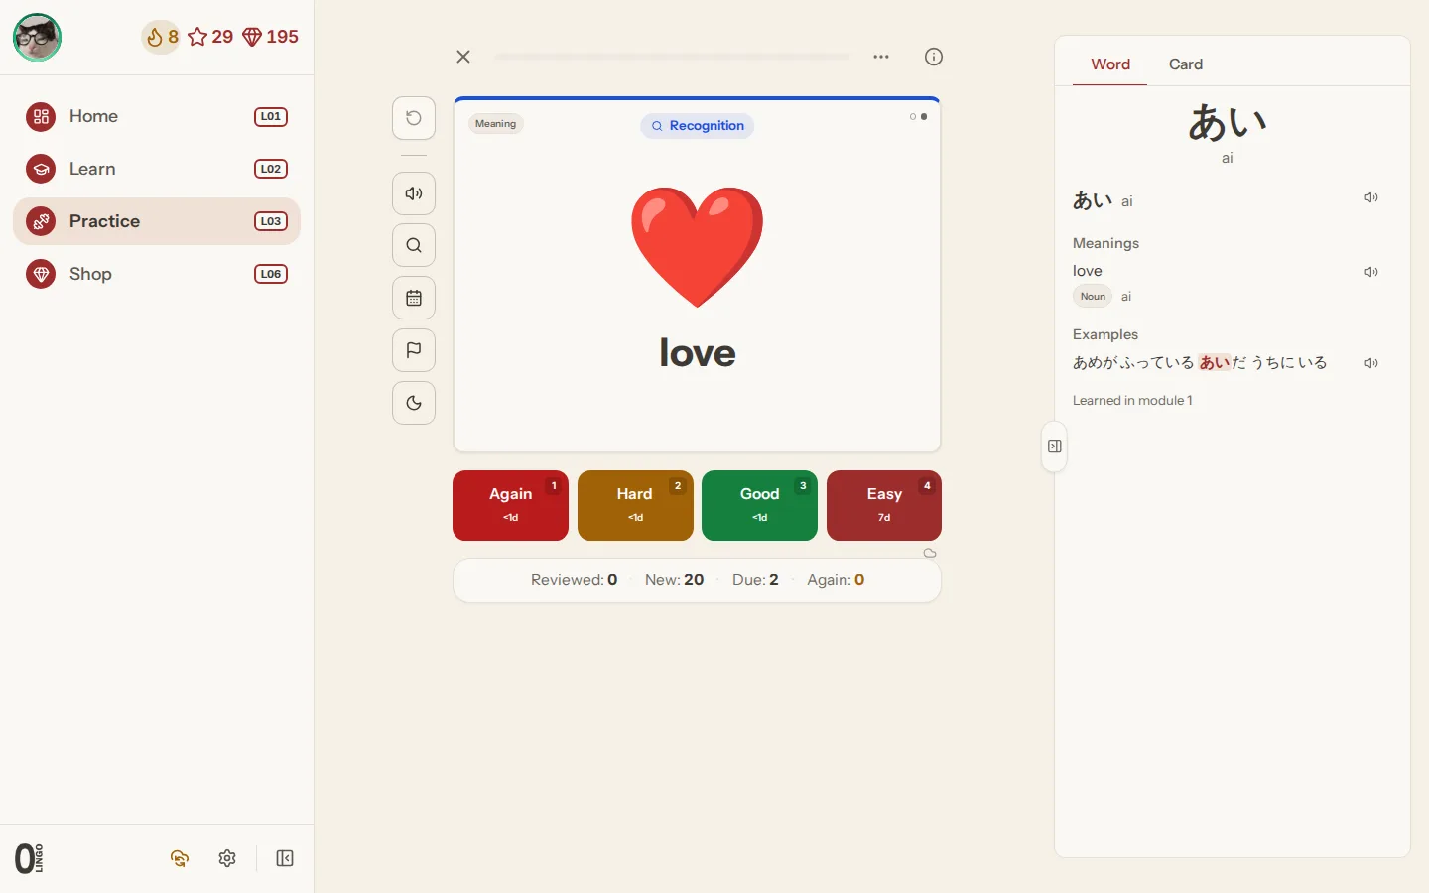Open the Learn section
Viewport: 1429px width, 893px height.
[x=157, y=169]
